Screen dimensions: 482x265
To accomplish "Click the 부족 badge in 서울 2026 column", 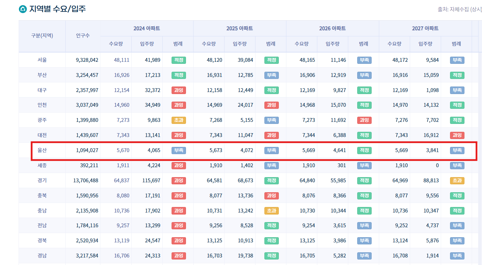I will 364,60.
